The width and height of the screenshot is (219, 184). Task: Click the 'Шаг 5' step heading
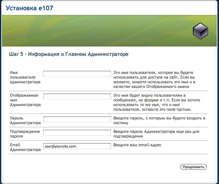(69, 54)
